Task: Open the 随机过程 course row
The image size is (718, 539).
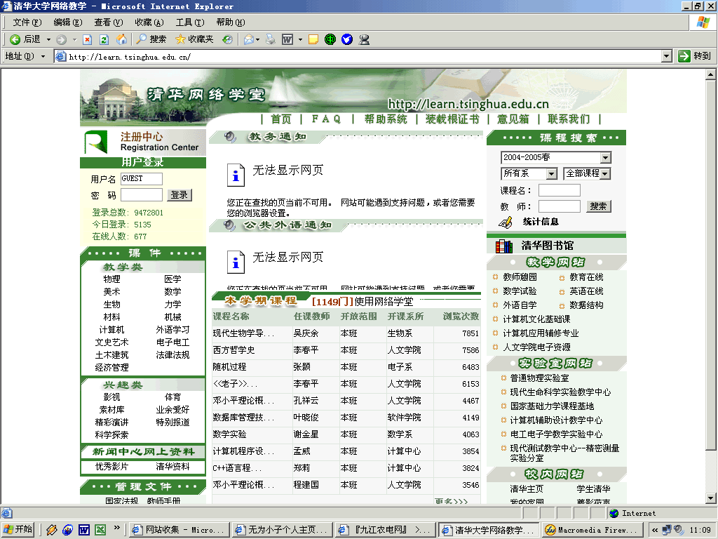Action: [346, 367]
